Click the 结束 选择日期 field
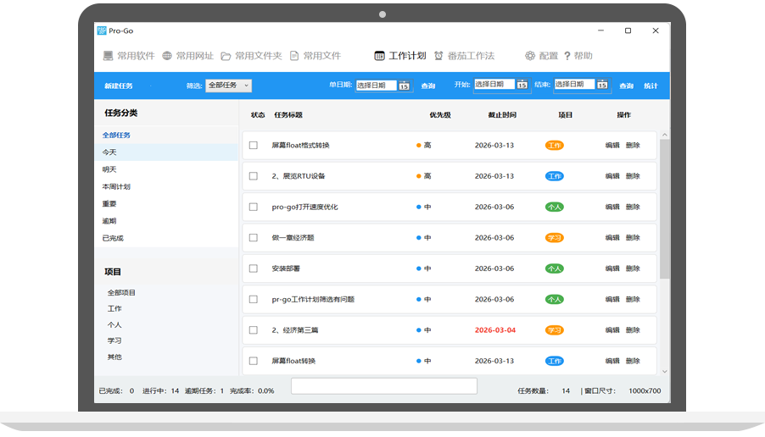Screen dimensions: 765x437 point(574,85)
